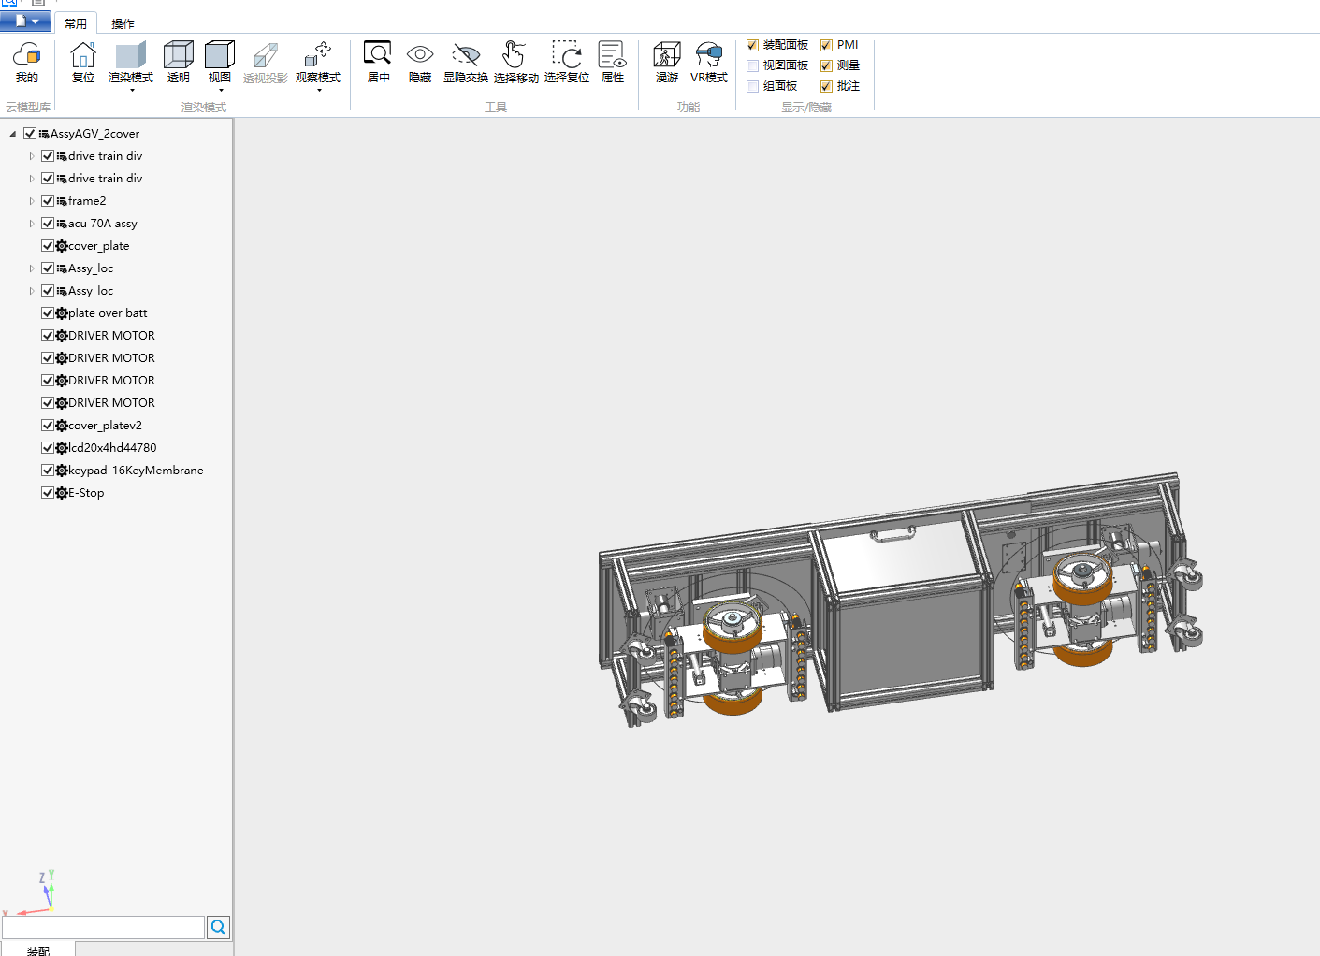
Task: Switch to the 操作 ribbon tab
Action: [123, 23]
